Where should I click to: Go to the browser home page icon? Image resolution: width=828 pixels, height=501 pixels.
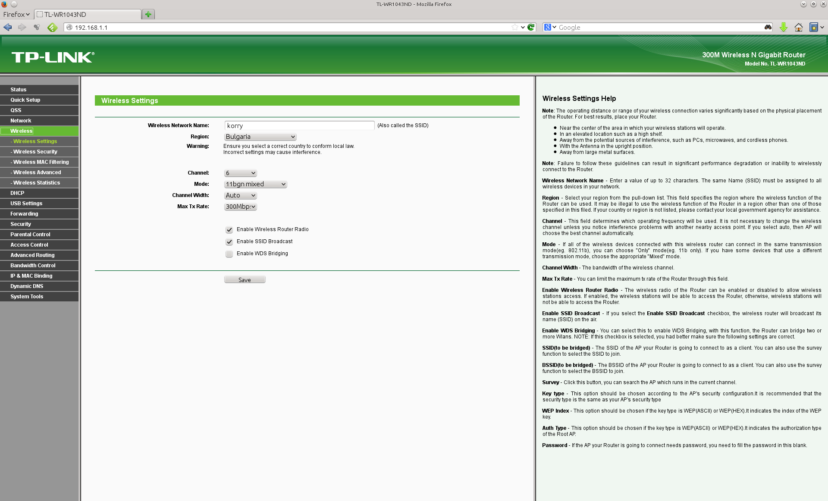pos(798,27)
